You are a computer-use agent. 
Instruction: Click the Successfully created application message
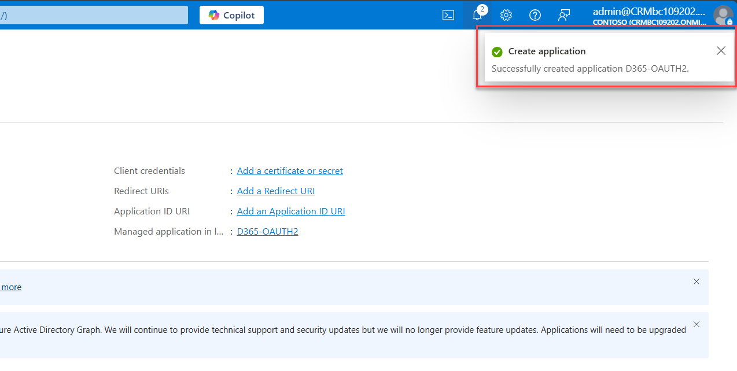pyautogui.click(x=590, y=68)
